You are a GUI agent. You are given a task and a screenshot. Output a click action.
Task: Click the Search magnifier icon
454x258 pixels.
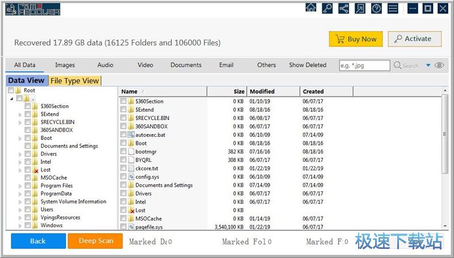(x=398, y=66)
